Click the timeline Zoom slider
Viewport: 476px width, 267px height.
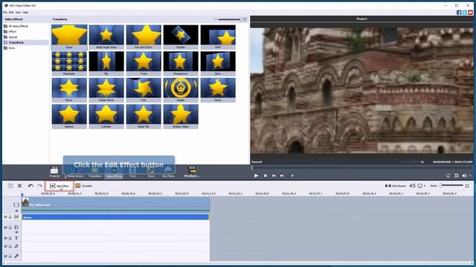pyautogui.click(x=451, y=185)
